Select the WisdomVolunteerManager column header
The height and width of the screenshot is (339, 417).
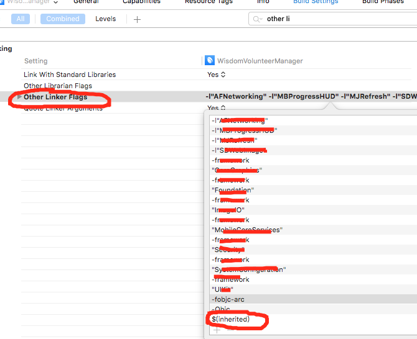coord(260,61)
